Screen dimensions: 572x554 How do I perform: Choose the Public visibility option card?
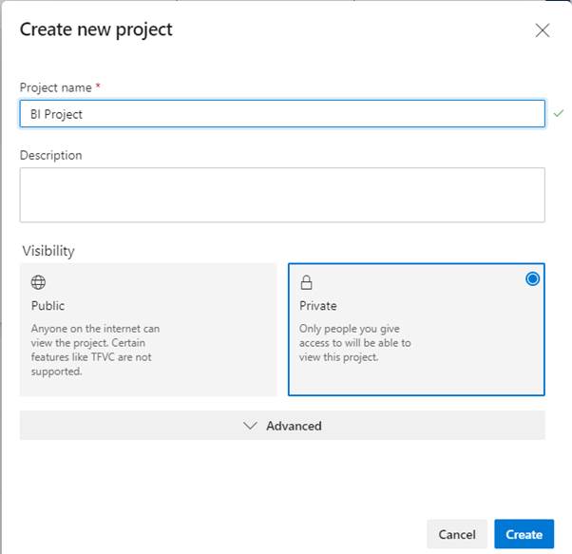click(x=148, y=330)
